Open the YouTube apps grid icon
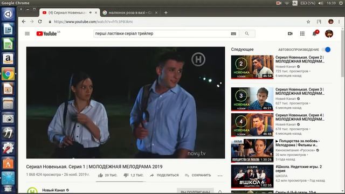This screenshot has width=345, height=194. [302, 33]
